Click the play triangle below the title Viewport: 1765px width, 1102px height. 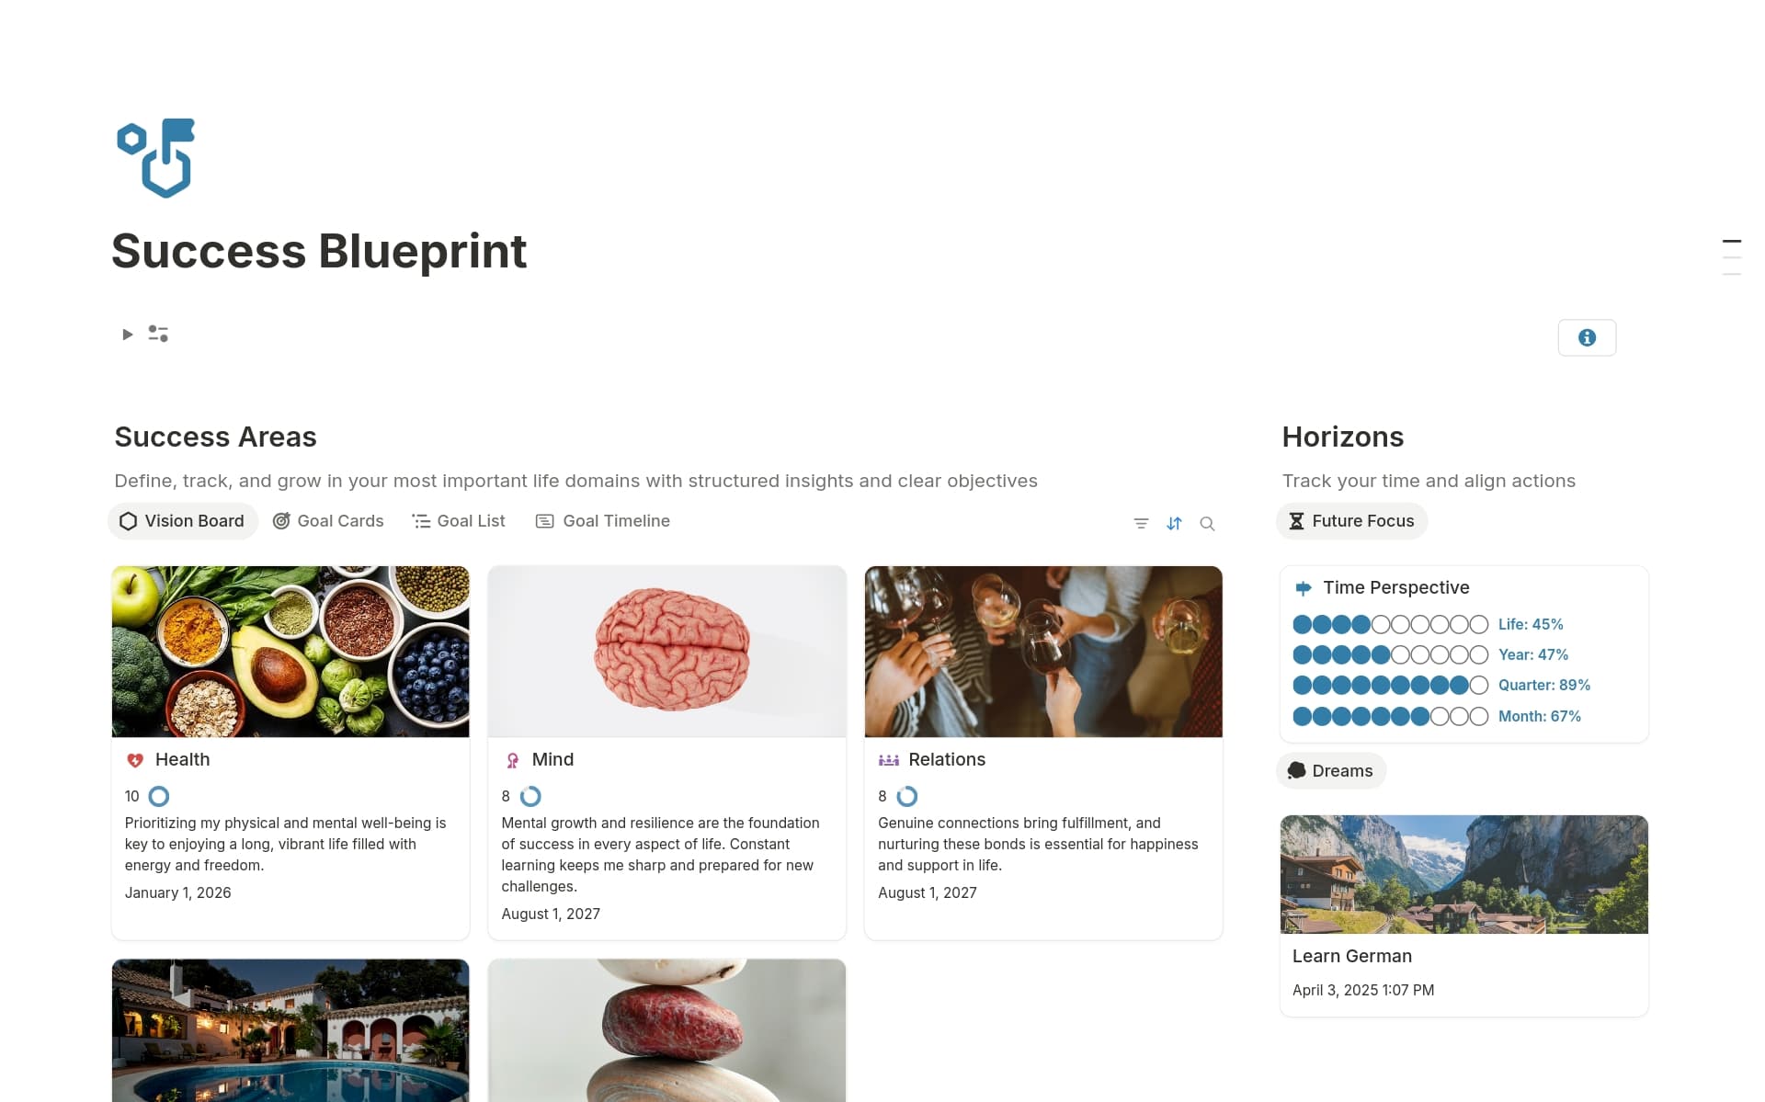pos(127,334)
